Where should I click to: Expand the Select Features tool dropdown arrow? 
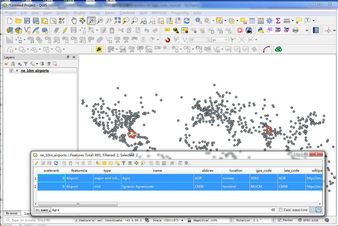click(225, 21)
